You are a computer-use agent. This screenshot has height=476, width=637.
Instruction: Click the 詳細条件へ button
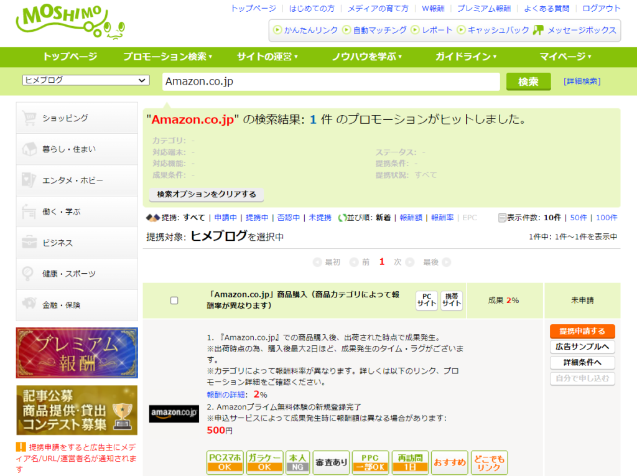[x=582, y=363]
